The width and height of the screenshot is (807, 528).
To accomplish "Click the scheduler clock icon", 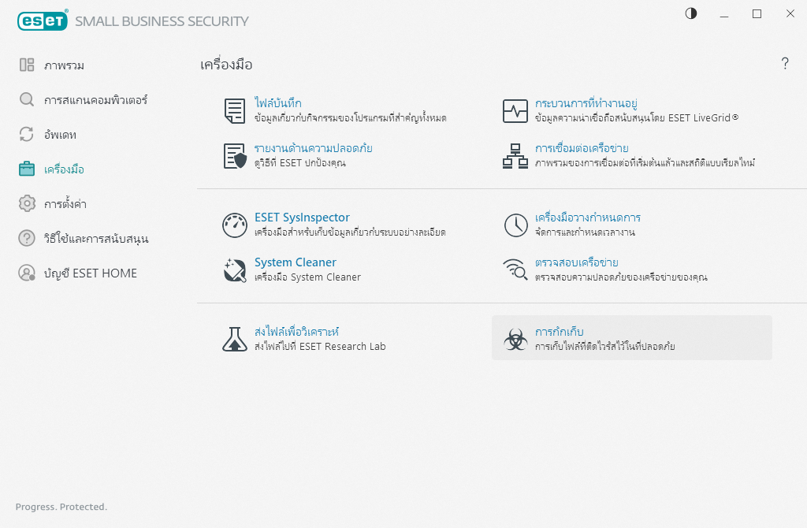I will (x=515, y=225).
